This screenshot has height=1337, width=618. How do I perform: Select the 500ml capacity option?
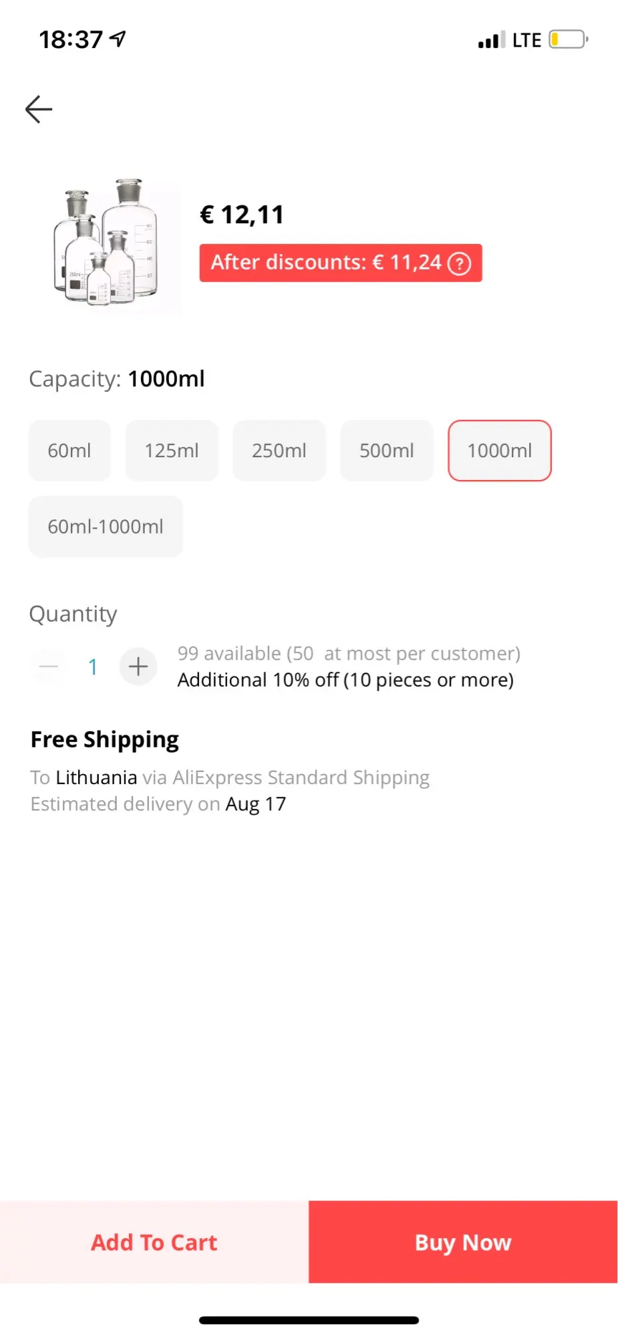point(387,451)
